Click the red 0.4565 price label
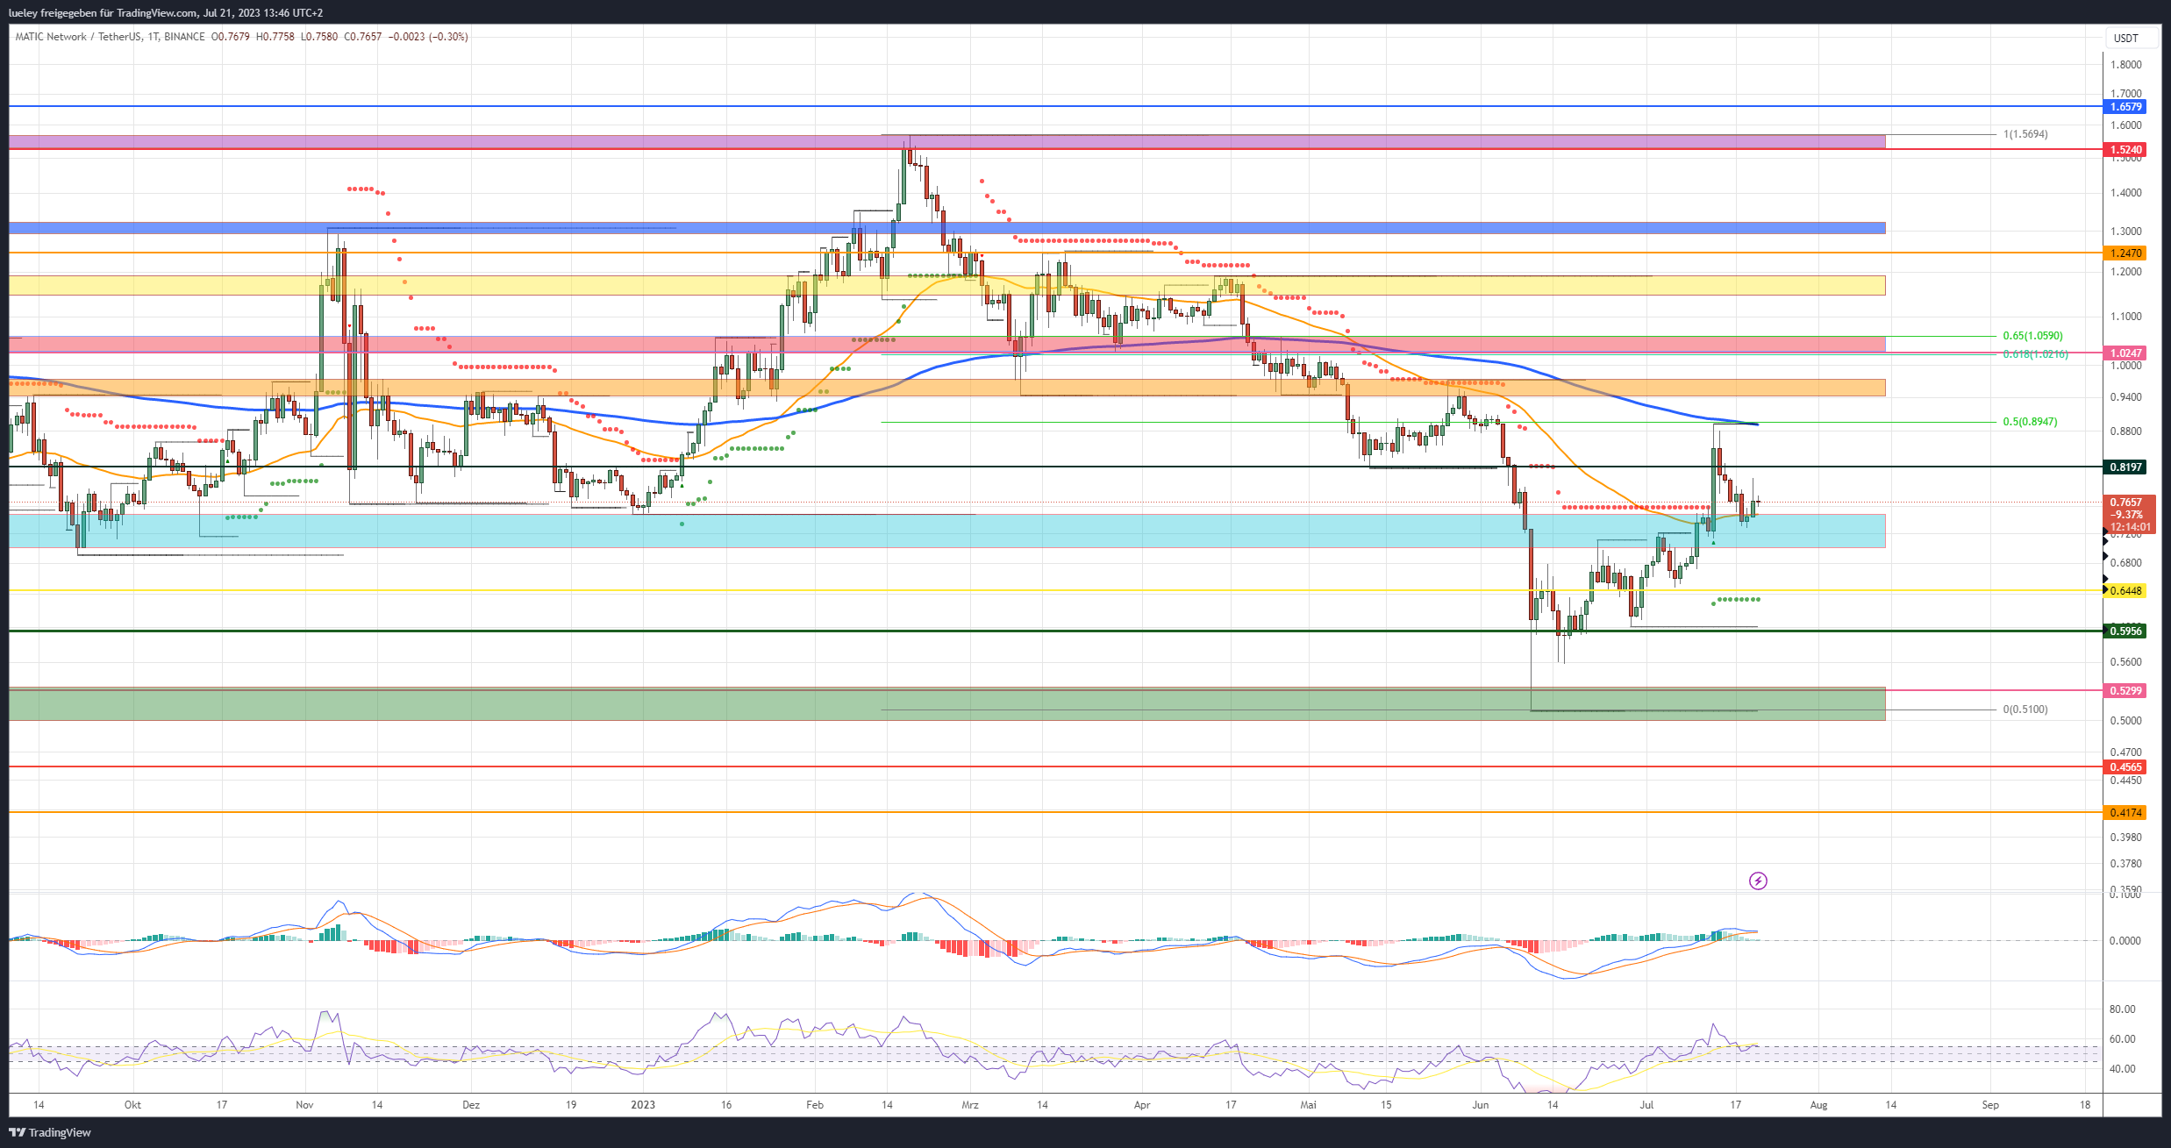 pos(2125,767)
